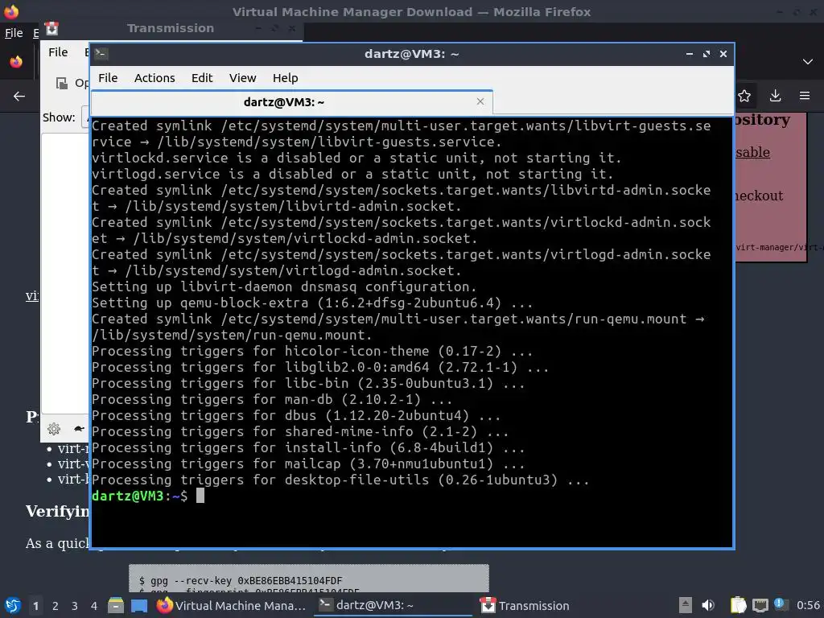Screen dimensions: 824x618
Task: Open the terminal's Edit menu
Action: [x=202, y=78]
